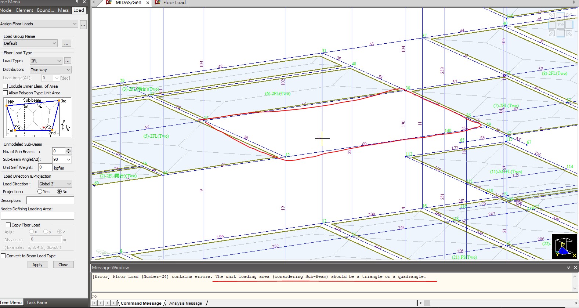Viewport: 579px width, 308px height.
Task: Open Floor Load Type editor ellipsis button
Action: pyautogui.click(x=68, y=61)
